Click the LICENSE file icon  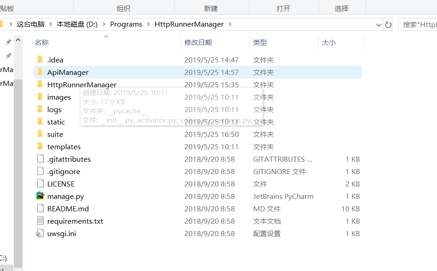pos(40,184)
